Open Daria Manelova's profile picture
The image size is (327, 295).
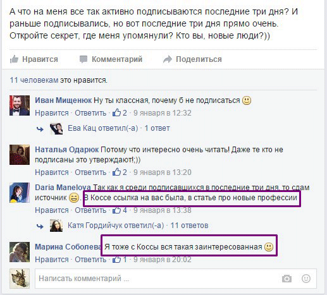(x=20, y=193)
